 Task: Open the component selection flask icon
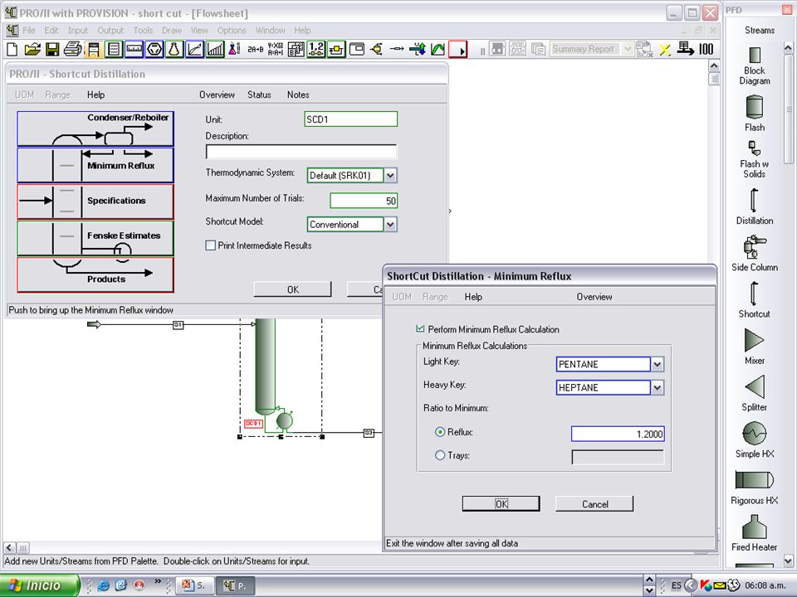(x=174, y=49)
